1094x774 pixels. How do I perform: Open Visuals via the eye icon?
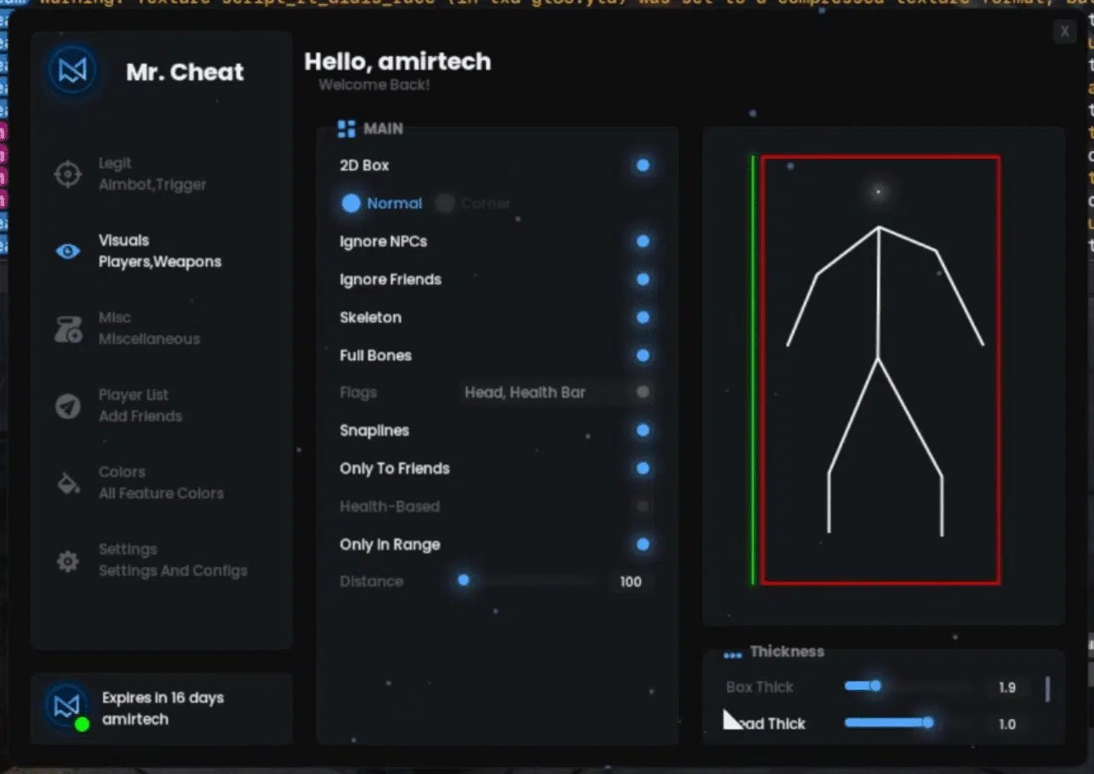point(68,250)
